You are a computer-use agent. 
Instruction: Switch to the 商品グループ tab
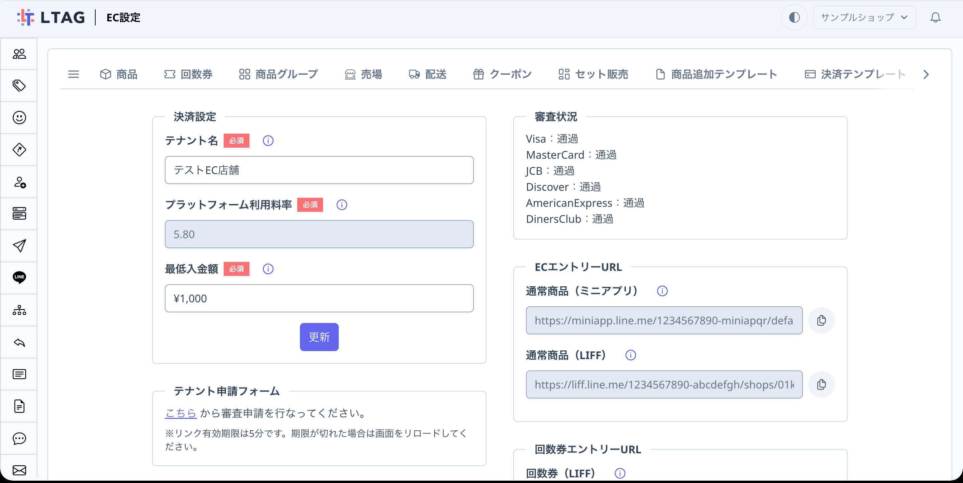click(x=279, y=74)
